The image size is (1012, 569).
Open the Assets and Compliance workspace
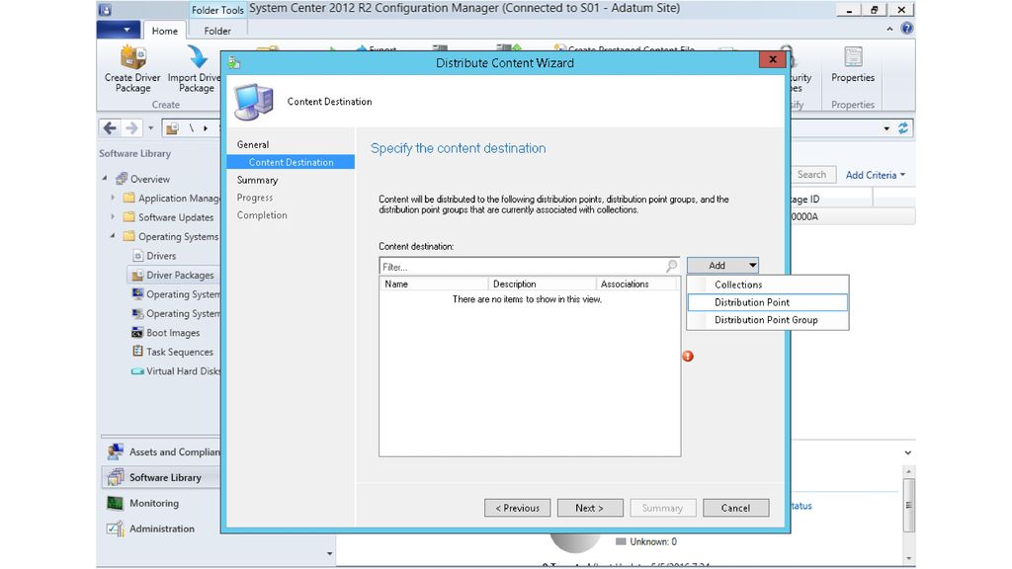[x=161, y=452]
